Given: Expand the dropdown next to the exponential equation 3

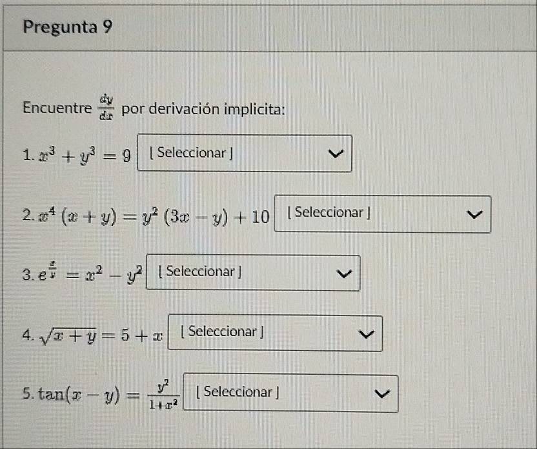Looking at the screenshot, I should pos(253,273).
